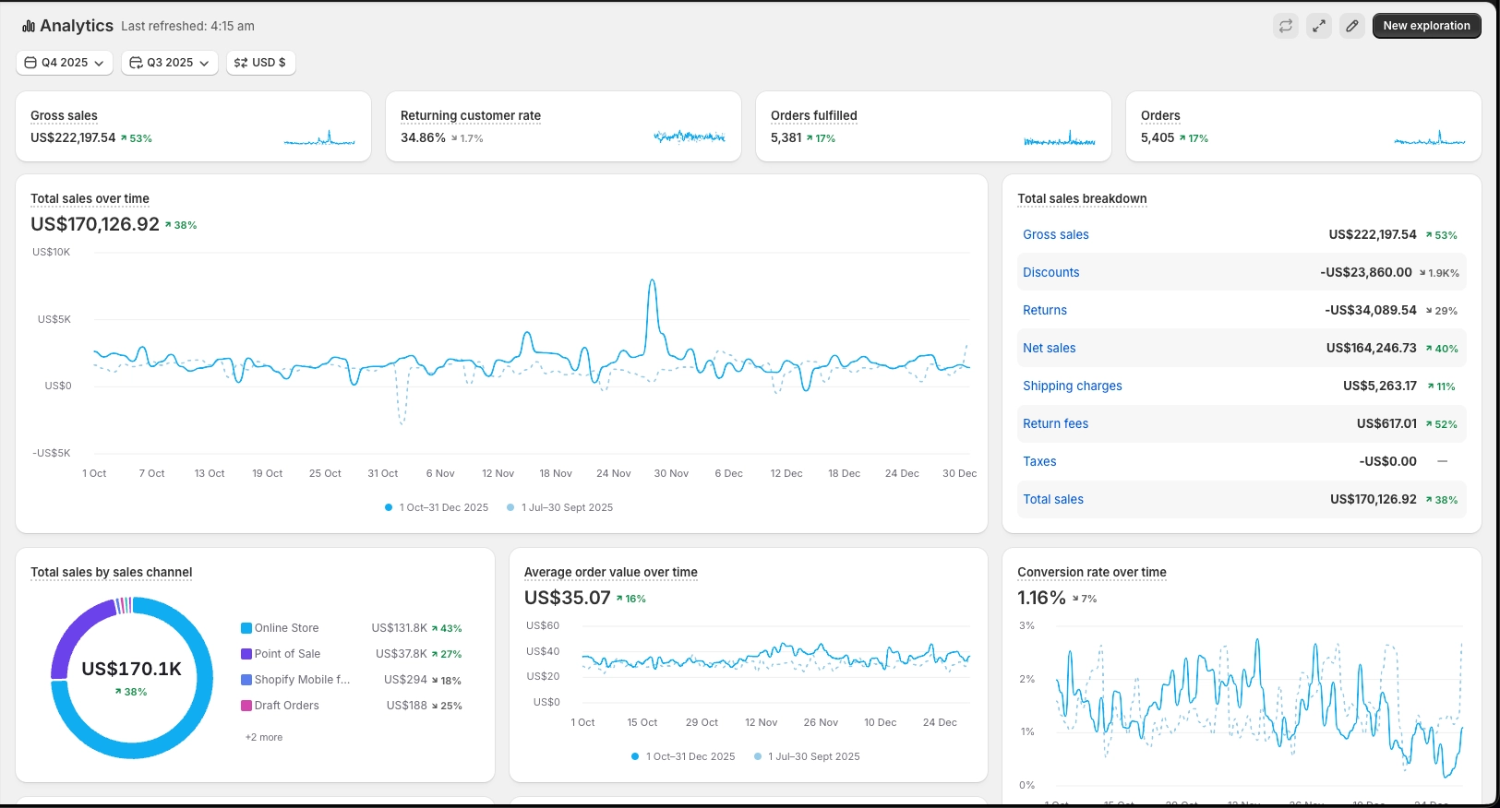Click Net sales link in breakdown
This screenshot has height=808, width=1500.
point(1050,348)
